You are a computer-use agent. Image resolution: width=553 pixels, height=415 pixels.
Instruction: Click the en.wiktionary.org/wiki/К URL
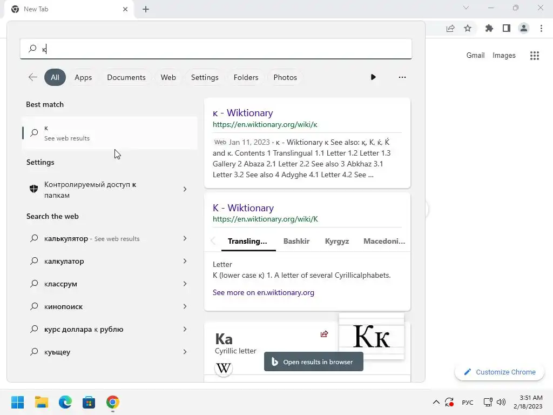265,219
